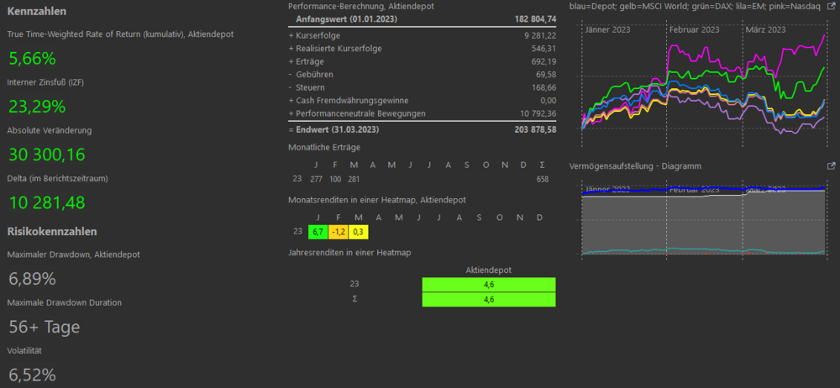Select the 100 February monthly earnings
Screen dimensions: 840x388
click(335, 179)
